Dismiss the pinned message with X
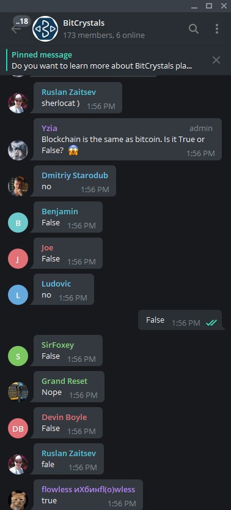Image resolution: width=231 pixels, height=510 pixels. point(216,60)
